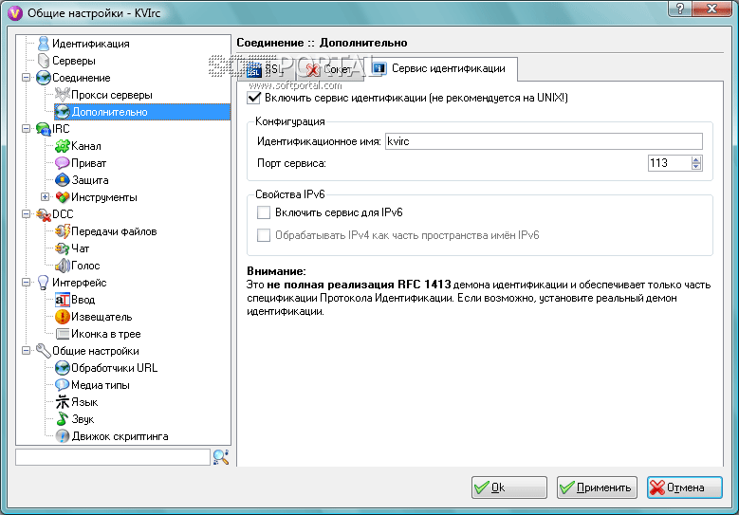The width and height of the screenshot is (739, 515).
Task: Click the Прокси серверы icon
Action: pyautogui.click(x=63, y=95)
